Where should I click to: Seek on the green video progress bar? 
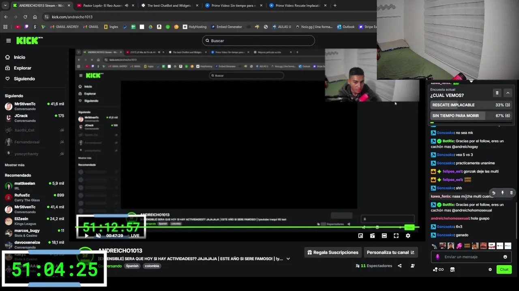pyautogui.click(x=247, y=227)
